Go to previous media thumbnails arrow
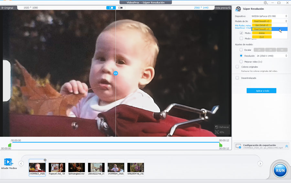 pos(21,164)
